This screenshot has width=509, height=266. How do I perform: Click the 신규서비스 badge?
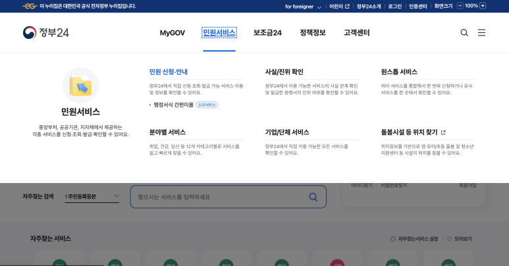pos(207,105)
